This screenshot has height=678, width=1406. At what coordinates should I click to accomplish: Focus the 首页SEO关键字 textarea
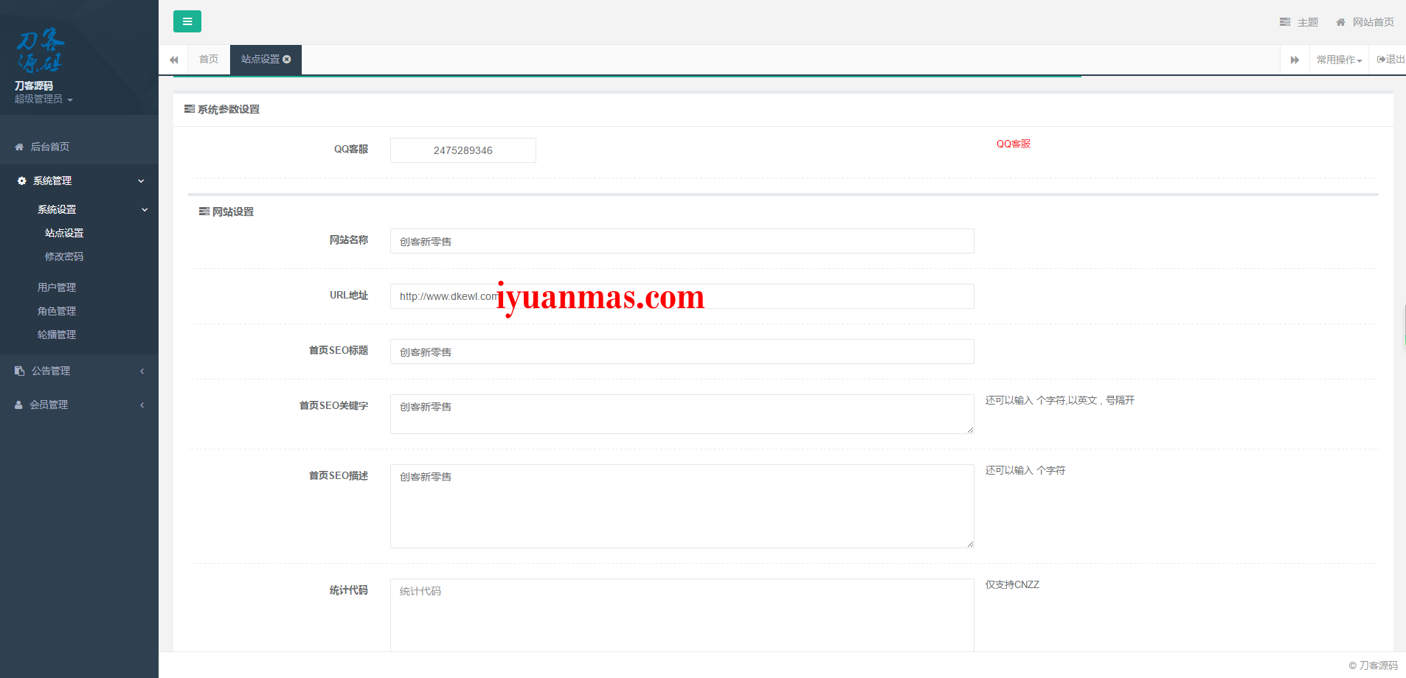click(682, 414)
